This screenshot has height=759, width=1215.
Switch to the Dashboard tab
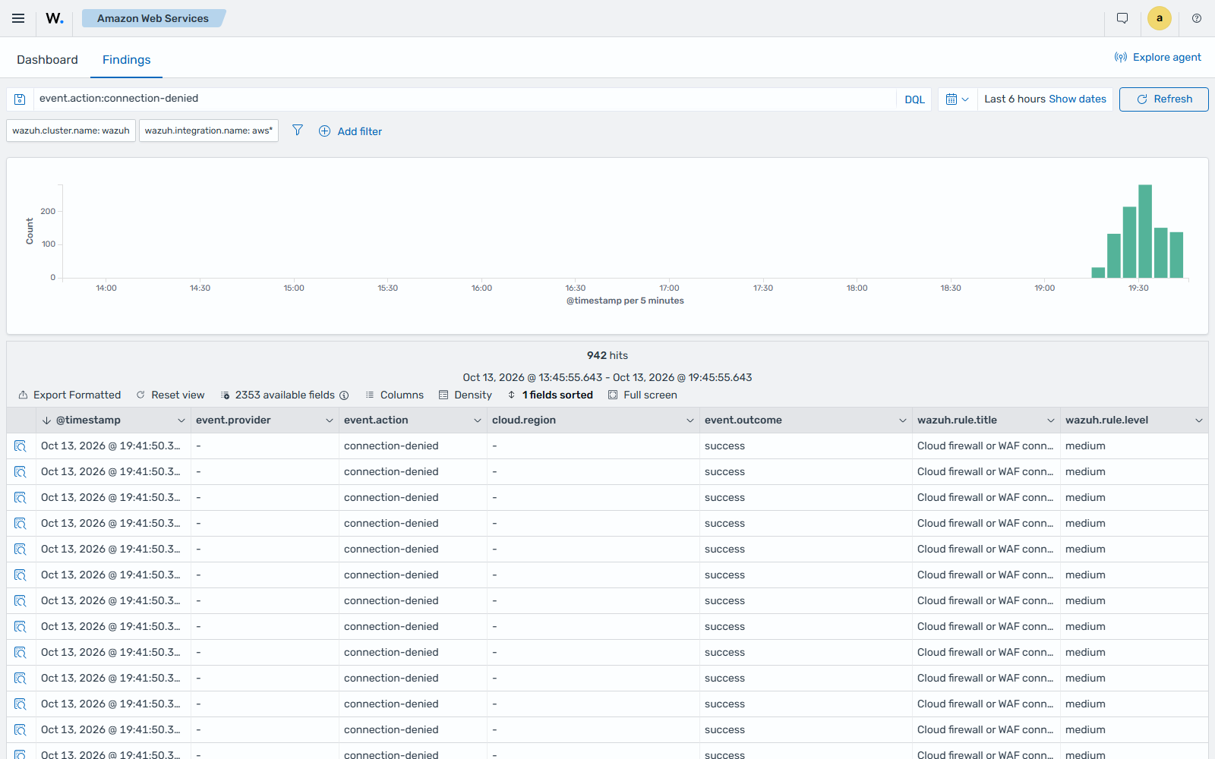47,60
